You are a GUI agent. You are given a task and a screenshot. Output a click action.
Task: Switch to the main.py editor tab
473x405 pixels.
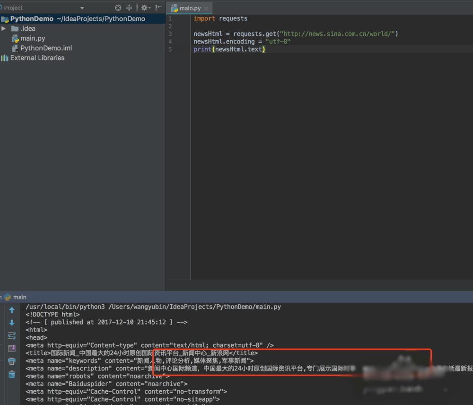click(x=189, y=9)
